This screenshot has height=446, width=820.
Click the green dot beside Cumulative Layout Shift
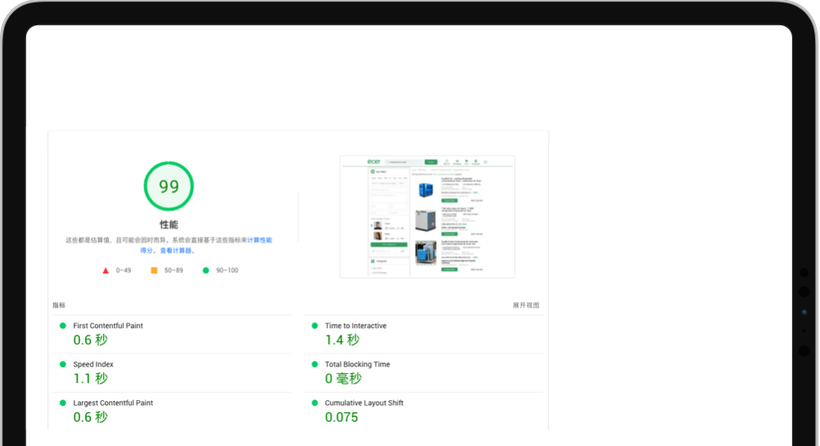click(x=315, y=403)
